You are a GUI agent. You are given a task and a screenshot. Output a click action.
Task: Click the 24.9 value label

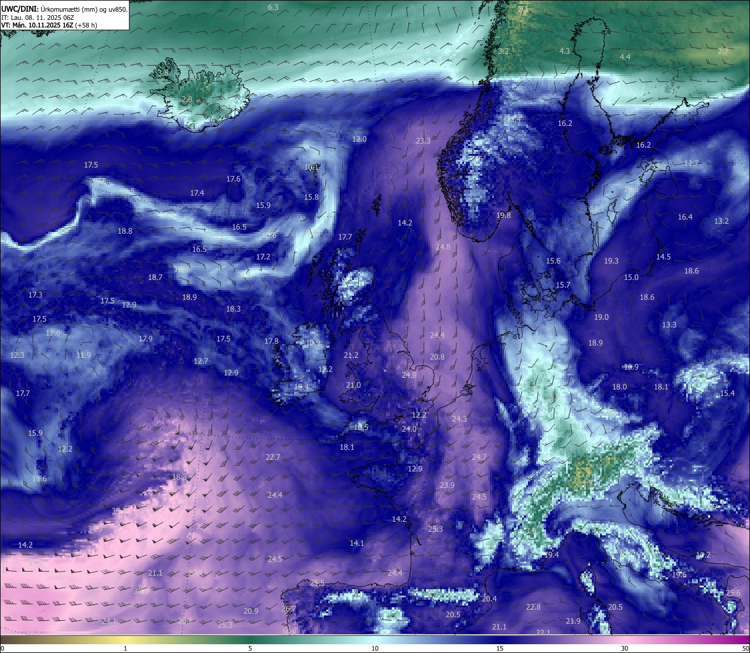click(409, 375)
